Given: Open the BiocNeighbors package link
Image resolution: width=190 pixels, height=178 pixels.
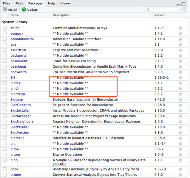Looking at the screenshot, I should pos(22,122).
